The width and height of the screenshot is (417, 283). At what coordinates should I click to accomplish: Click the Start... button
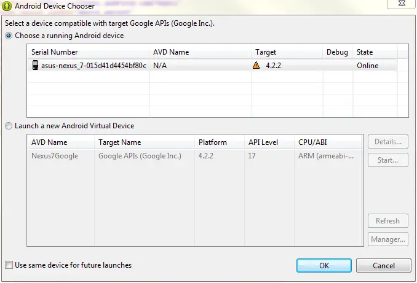(387, 160)
